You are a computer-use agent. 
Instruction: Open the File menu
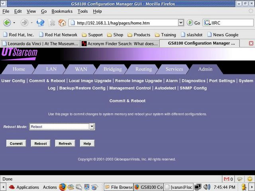tap(6, 12)
